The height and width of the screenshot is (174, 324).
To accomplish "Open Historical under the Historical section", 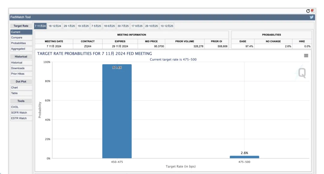I will pyautogui.click(x=21, y=63).
